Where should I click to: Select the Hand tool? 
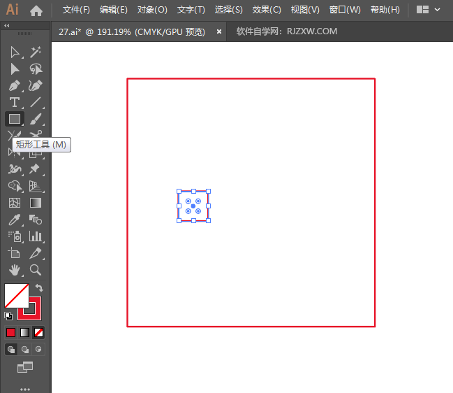tap(15, 270)
